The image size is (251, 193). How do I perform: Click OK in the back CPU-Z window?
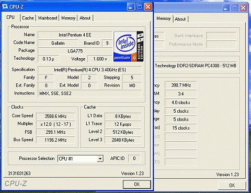coord(232,185)
